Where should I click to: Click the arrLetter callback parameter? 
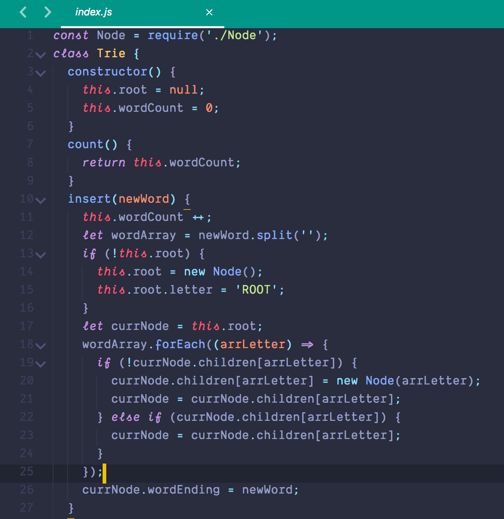coord(252,344)
